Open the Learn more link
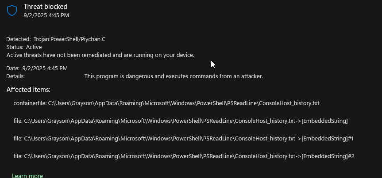 click(x=27, y=175)
